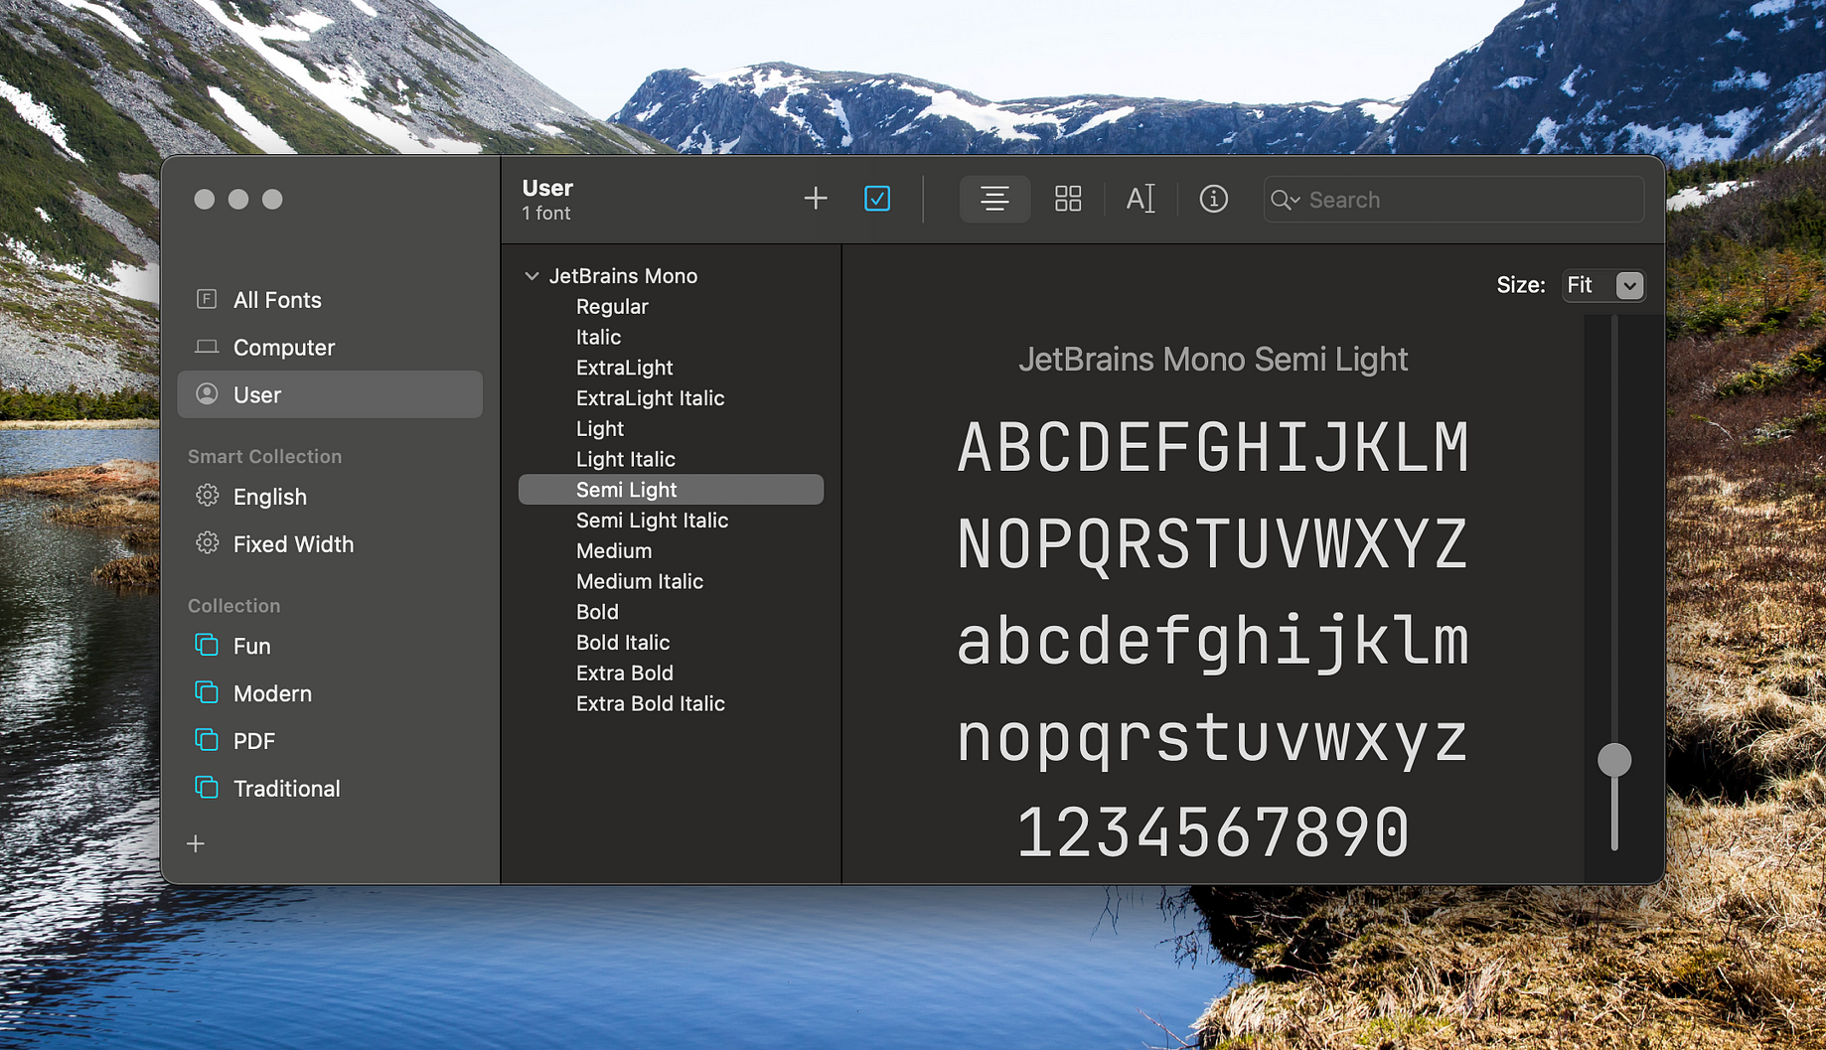
Task: Click the '1 font' count label
Action: click(x=546, y=214)
